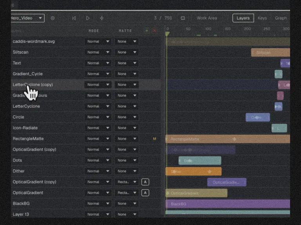301x225 pixels.
Task: Click the playhead marker at frame 0
Action: (167, 34)
